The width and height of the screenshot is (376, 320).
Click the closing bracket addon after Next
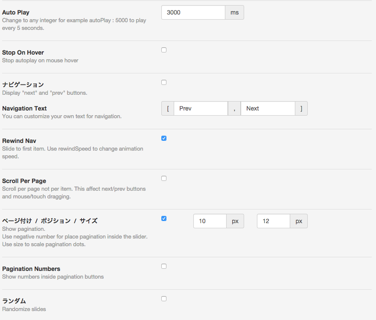pyautogui.click(x=301, y=108)
